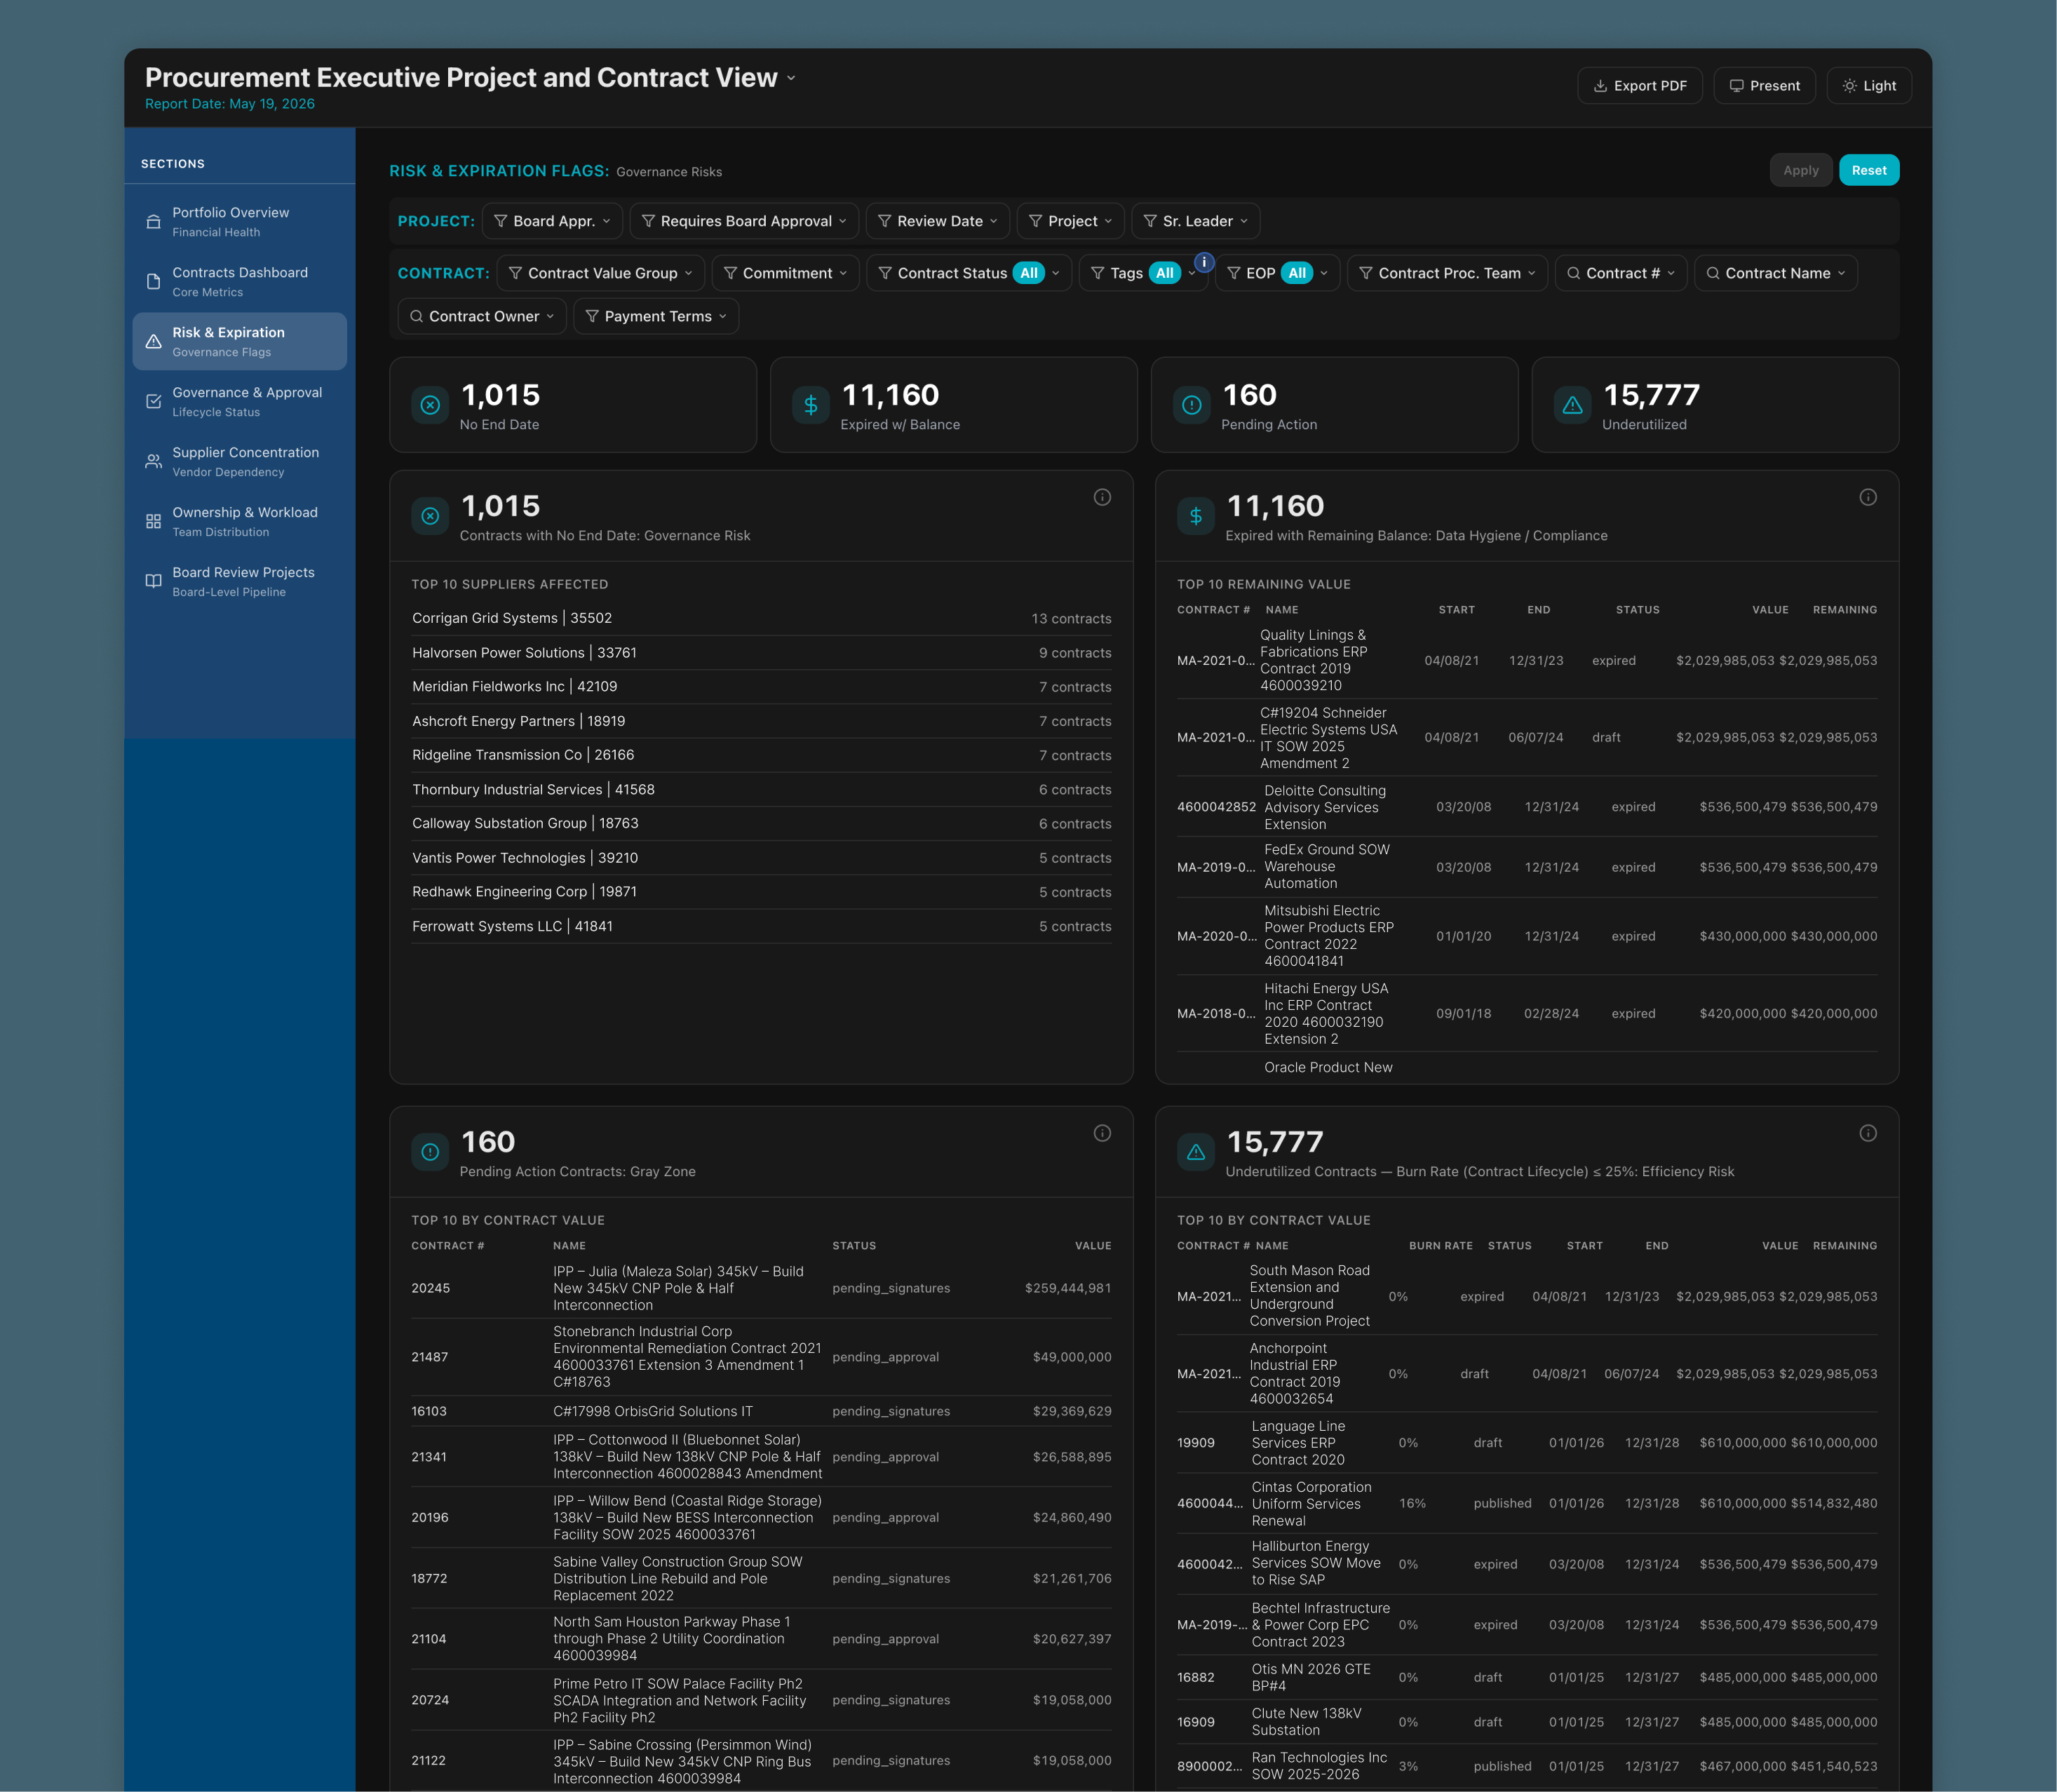The height and width of the screenshot is (1792, 2057).
Task: Expand the Project filter dropdown
Action: click(x=1071, y=221)
